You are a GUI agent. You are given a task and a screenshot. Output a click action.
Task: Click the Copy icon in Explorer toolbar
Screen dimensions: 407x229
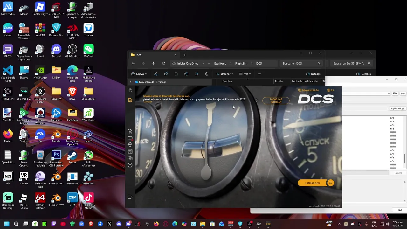coord(166,74)
